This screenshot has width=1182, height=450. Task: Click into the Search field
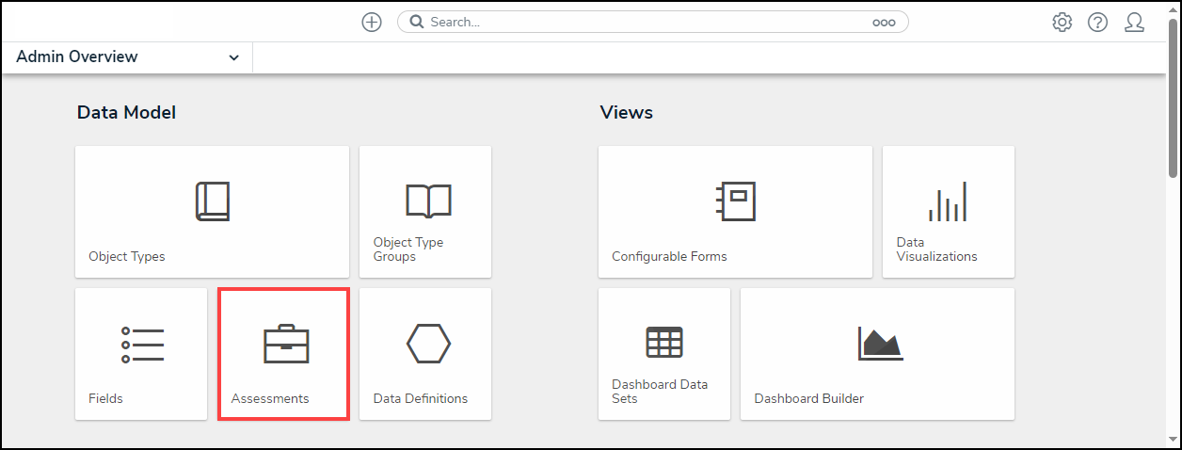click(640, 22)
